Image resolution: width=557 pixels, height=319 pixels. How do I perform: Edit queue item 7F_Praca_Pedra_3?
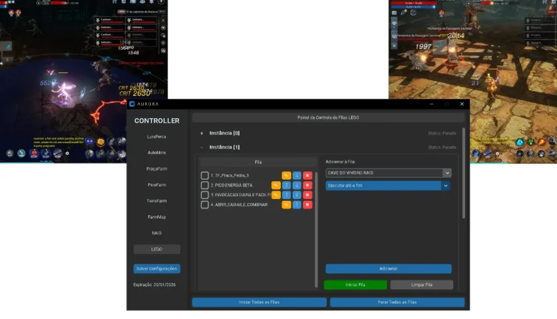point(286,175)
